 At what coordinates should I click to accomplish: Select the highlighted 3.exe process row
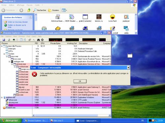point(55,105)
